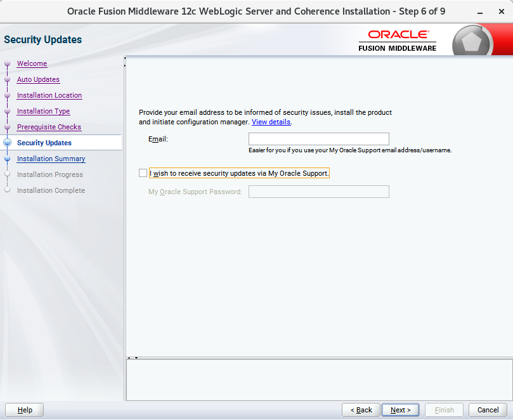This screenshot has height=420, width=513.
Task: Click the current Security Updates step indicator
Action: (7, 143)
